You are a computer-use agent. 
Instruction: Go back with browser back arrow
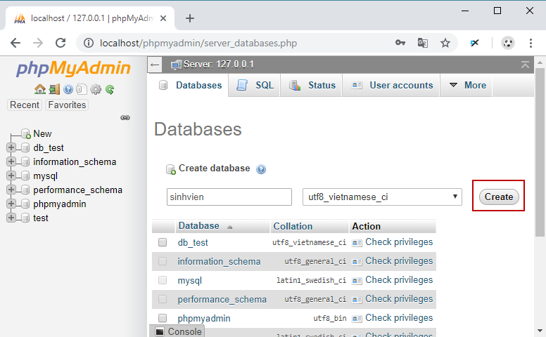click(15, 43)
